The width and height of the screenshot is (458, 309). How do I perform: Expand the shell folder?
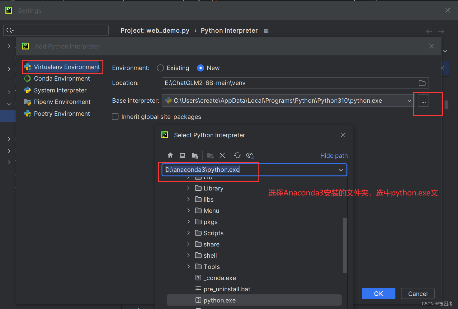tap(188, 255)
